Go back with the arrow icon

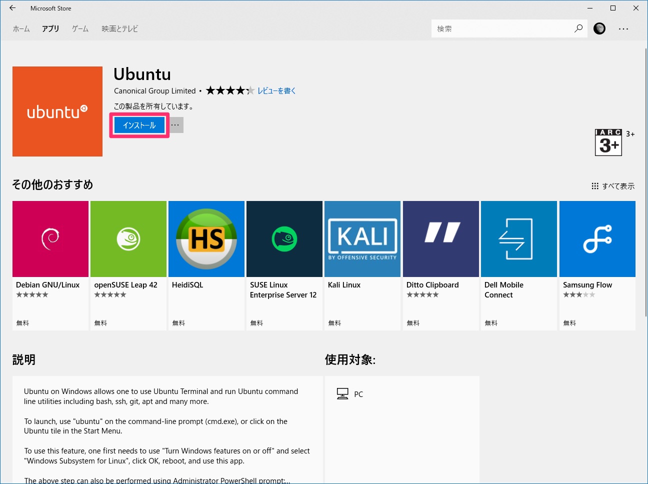(12, 8)
